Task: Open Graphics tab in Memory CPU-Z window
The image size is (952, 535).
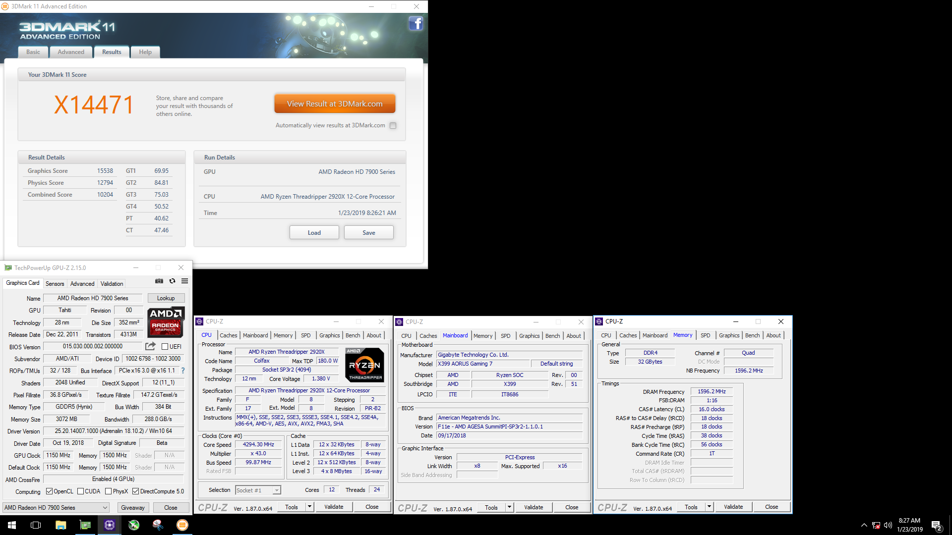Action: click(x=729, y=335)
